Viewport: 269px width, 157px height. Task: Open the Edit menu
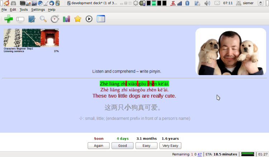[x=13, y=10]
